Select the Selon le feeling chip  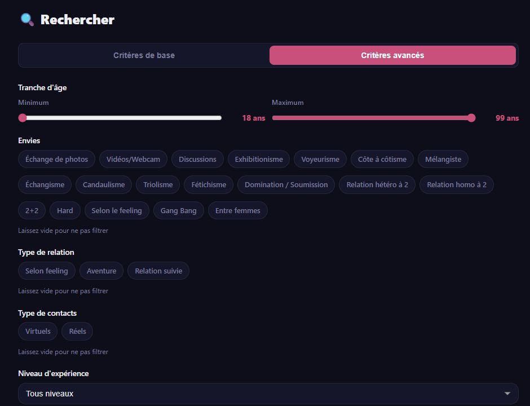click(x=117, y=210)
